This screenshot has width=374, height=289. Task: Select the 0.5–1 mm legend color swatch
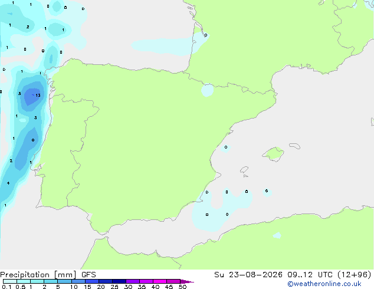24,281
